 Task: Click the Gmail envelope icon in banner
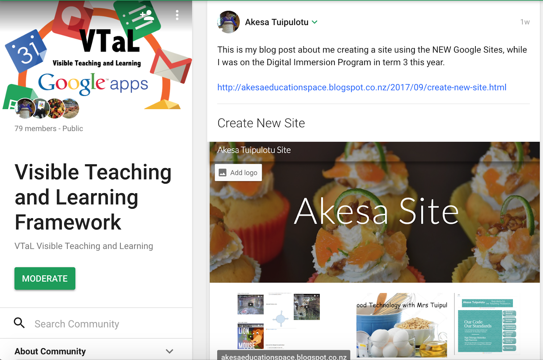point(171,66)
